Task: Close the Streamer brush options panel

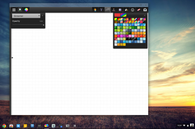Action: tap(43, 16)
